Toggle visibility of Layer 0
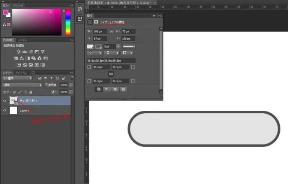Image resolution: width=288 pixels, height=184 pixels. pos(4,110)
